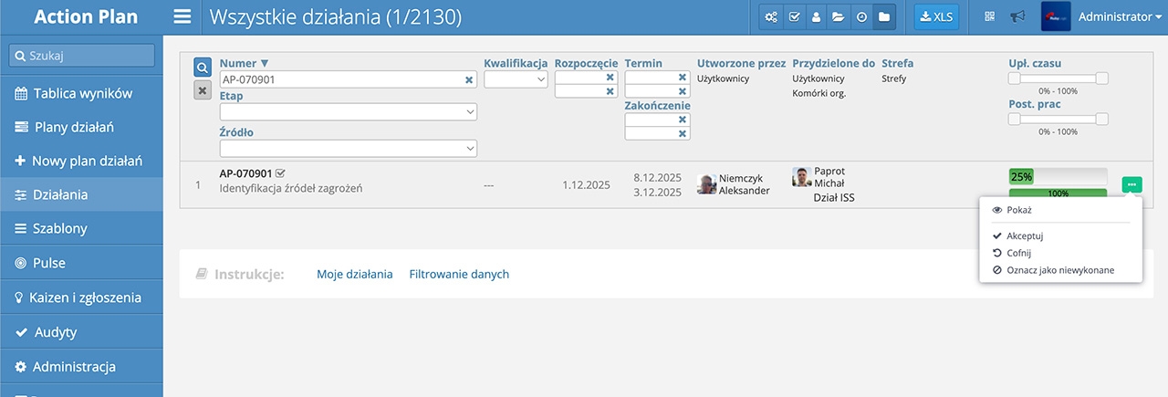Click the check icon beside AP-070901
1168x397 pixels.
280,172
